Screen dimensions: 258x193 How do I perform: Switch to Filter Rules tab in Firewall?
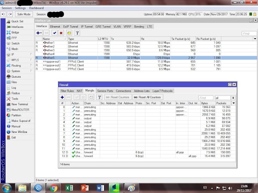click(67, 91)
